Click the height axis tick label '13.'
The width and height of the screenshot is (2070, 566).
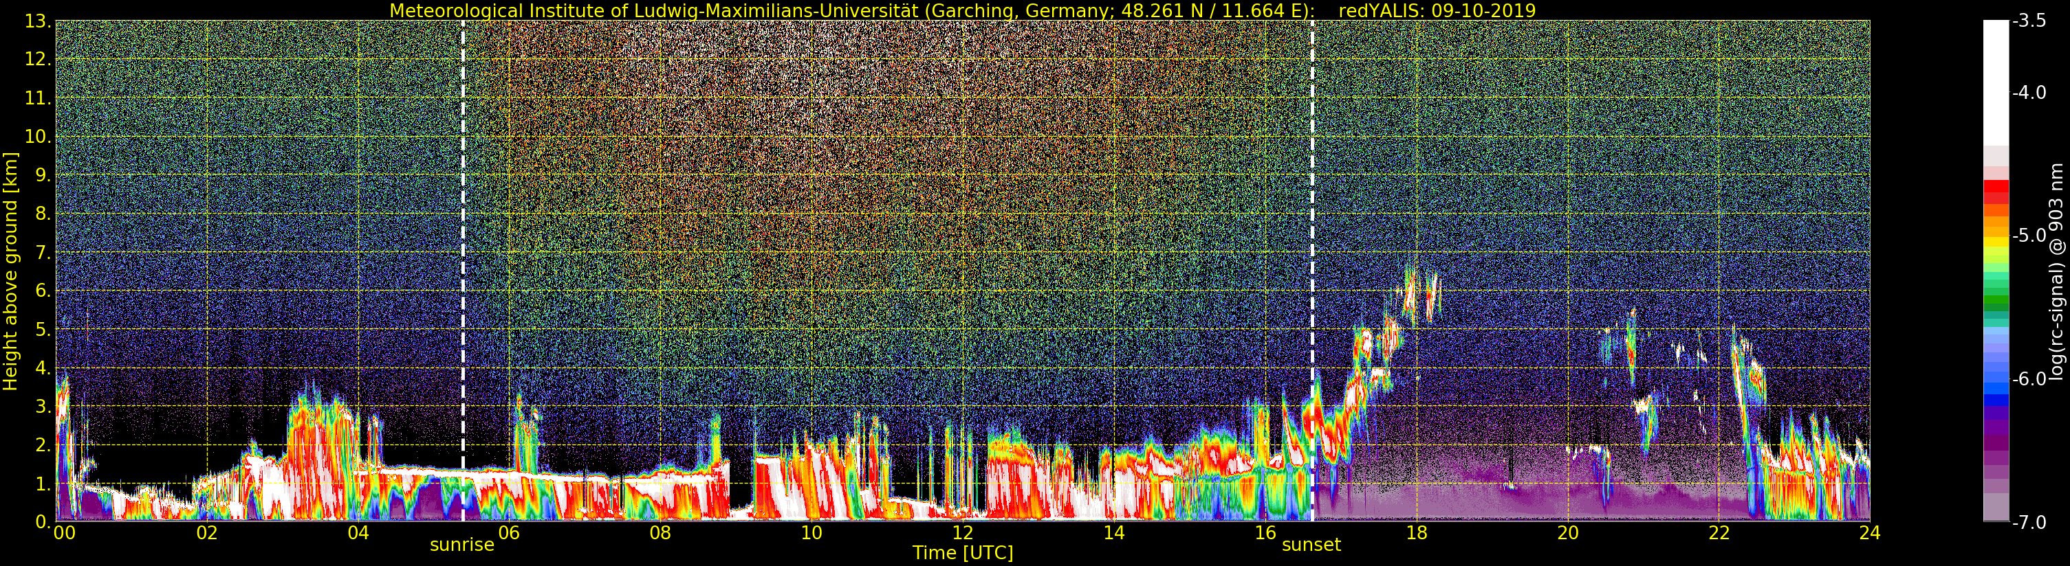click(38, 21)
